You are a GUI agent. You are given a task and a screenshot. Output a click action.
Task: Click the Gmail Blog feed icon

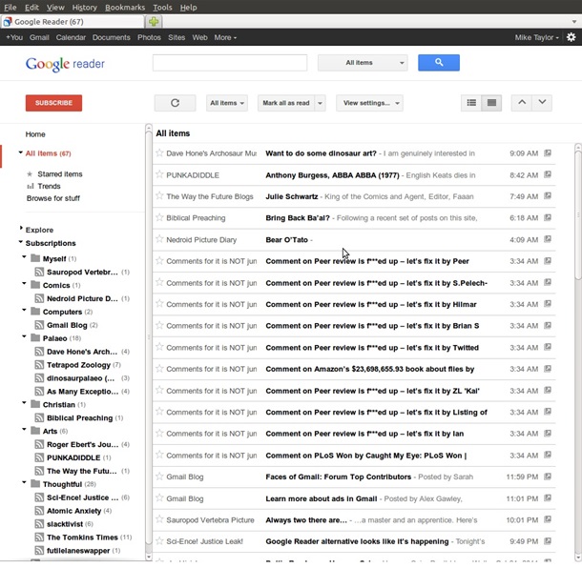pos(39,325)
